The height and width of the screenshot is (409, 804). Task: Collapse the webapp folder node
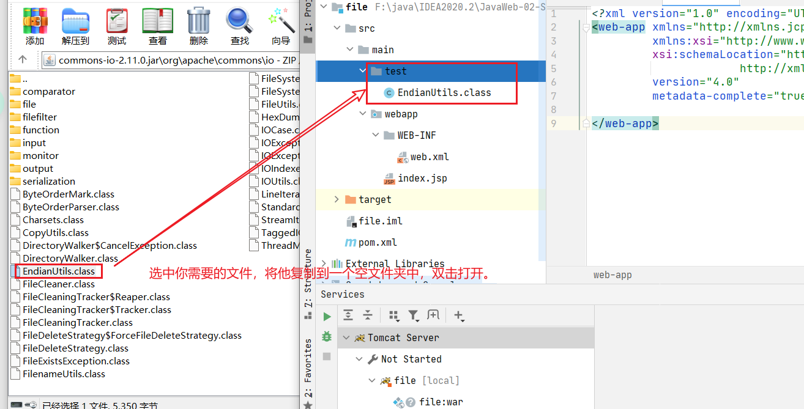pyautogui.click(x=363, y=114)
